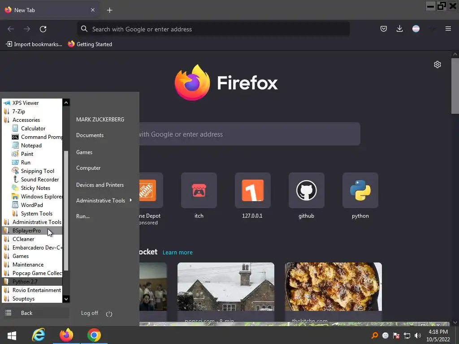459x344 pixels.
Task: Open new tab page settings gear
Action: (437, 64)
